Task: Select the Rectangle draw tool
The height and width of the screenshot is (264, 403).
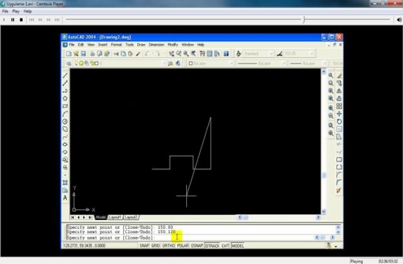Action: [65, 106]
